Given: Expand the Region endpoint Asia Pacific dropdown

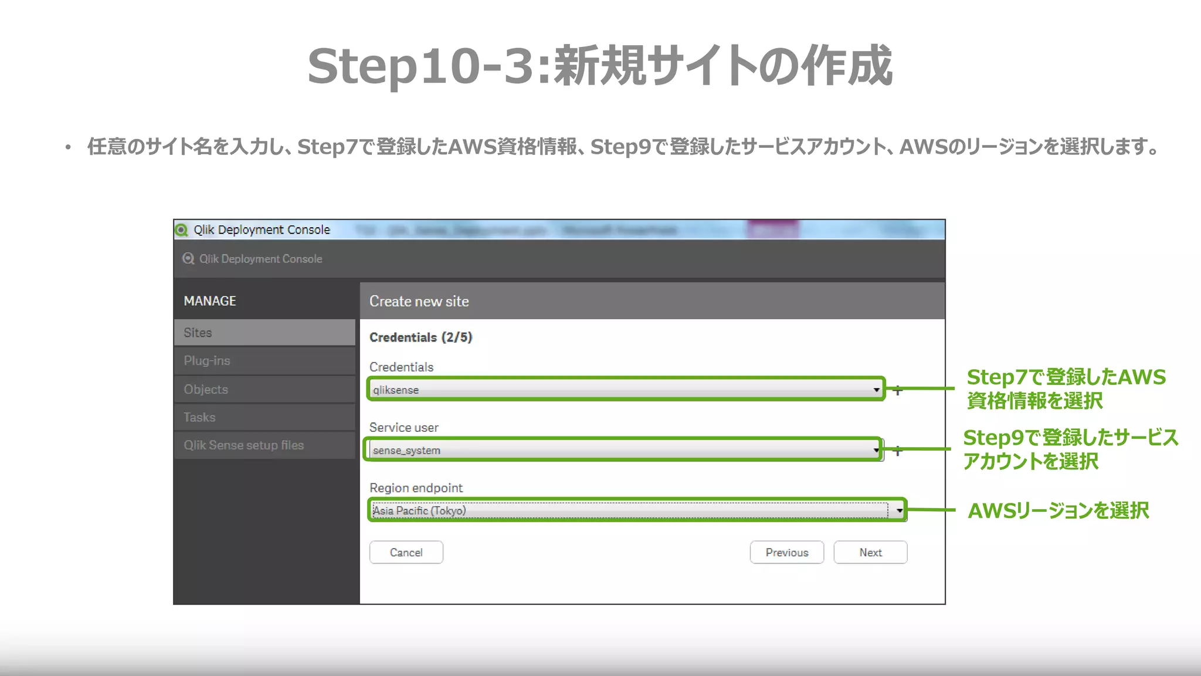Looking at the screenshot, I should coord(637,511).
